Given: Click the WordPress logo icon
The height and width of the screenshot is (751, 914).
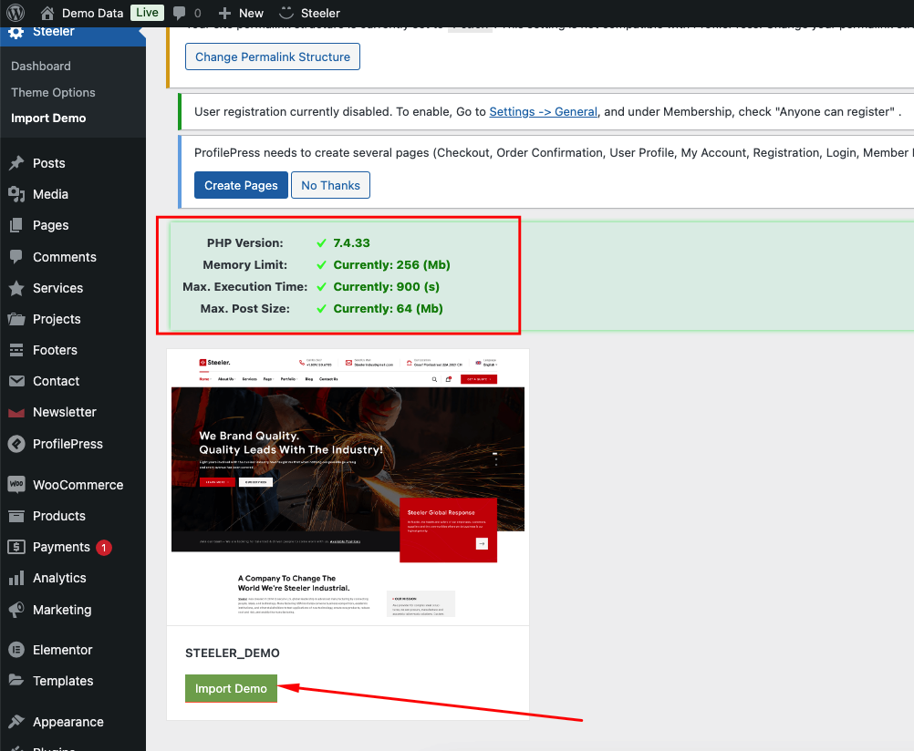Looking at the screenshot, I should [16, 13].
